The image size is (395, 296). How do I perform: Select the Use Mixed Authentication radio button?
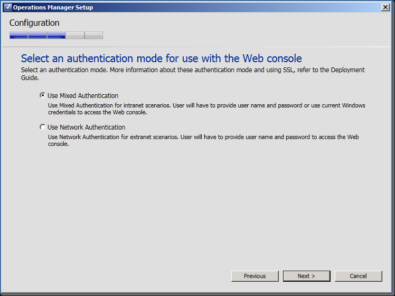tap(43, 96)
